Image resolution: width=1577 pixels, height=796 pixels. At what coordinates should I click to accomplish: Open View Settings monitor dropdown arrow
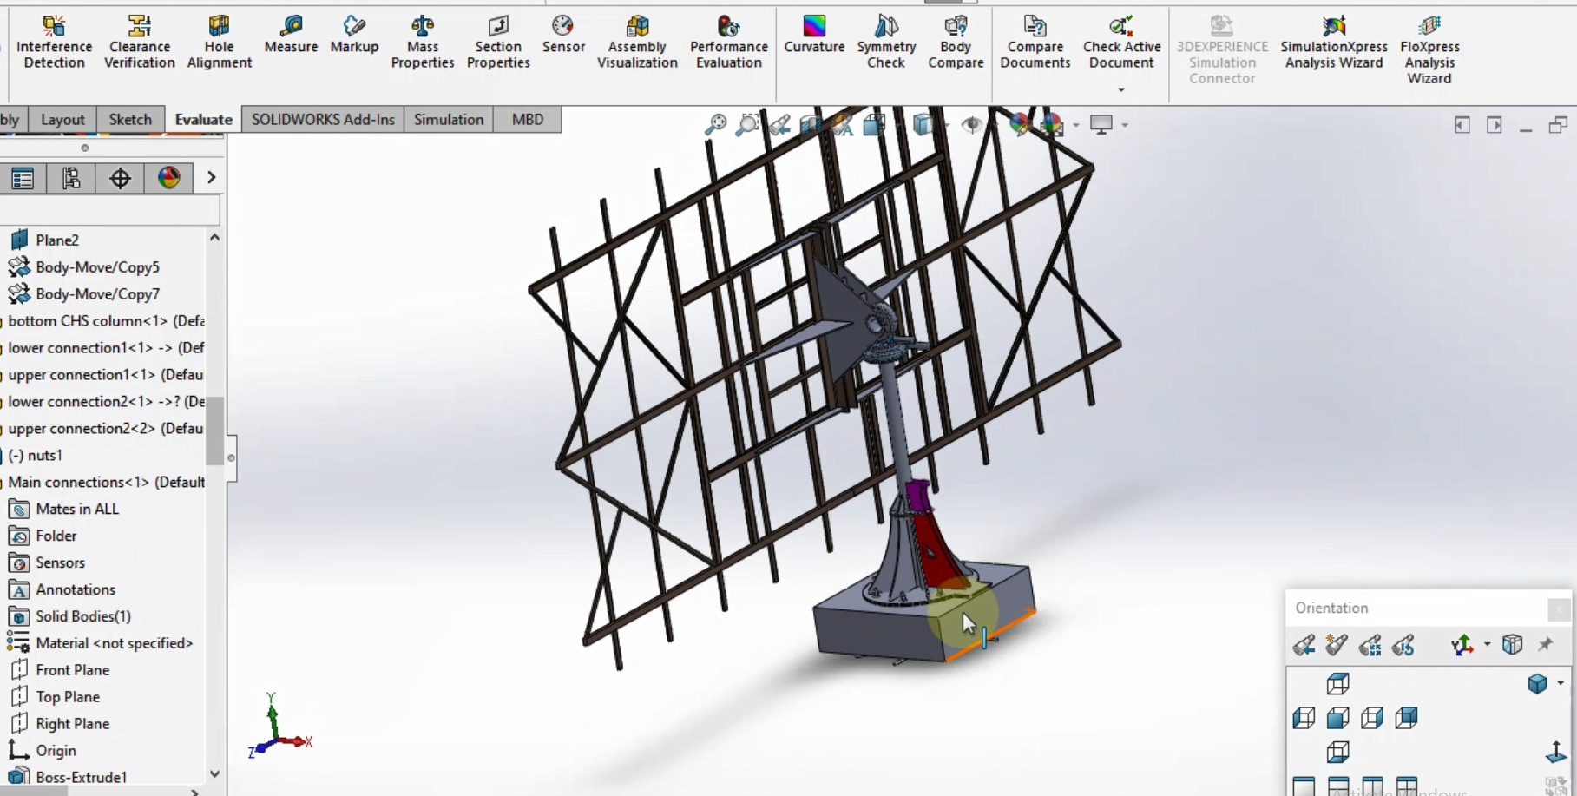1125,125
